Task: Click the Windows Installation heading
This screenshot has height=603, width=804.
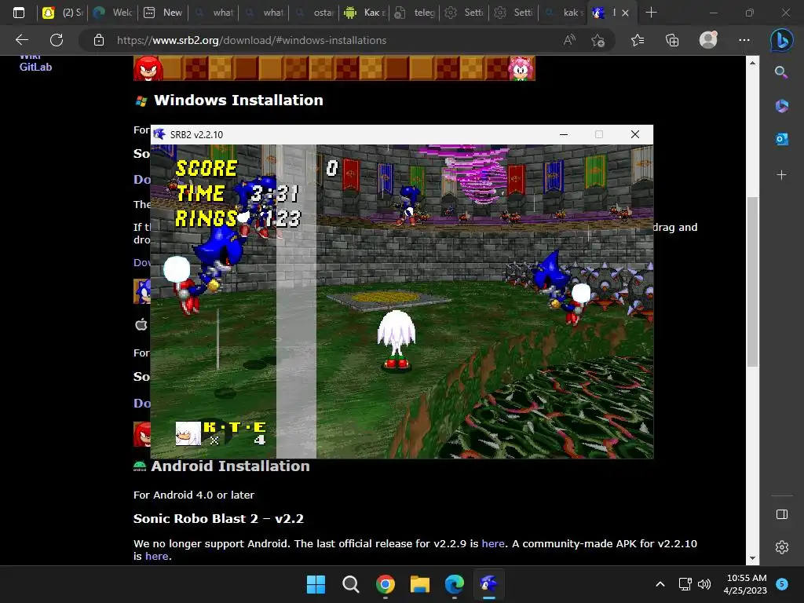Action: [239, 100]
